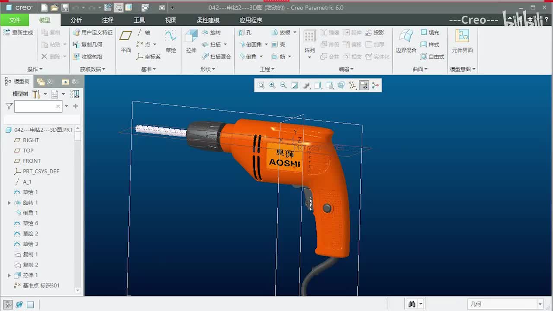This screenshot has width=553, height=311.
Task: Select the Fill (填充) surface tool
Action: (429, 32)
